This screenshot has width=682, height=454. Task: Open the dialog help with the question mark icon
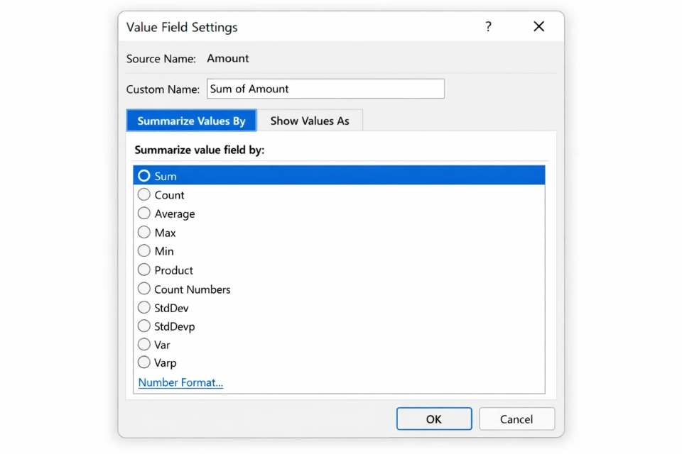[488, 26]
